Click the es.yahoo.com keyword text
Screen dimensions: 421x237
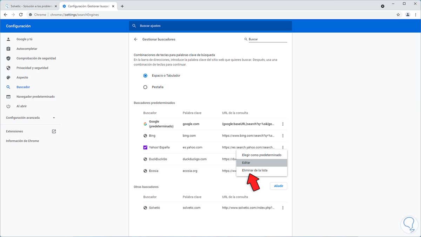pos(192,147)
